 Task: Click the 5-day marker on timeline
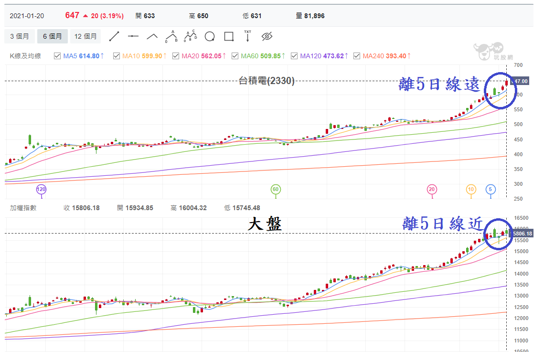(x=490, y=189)
